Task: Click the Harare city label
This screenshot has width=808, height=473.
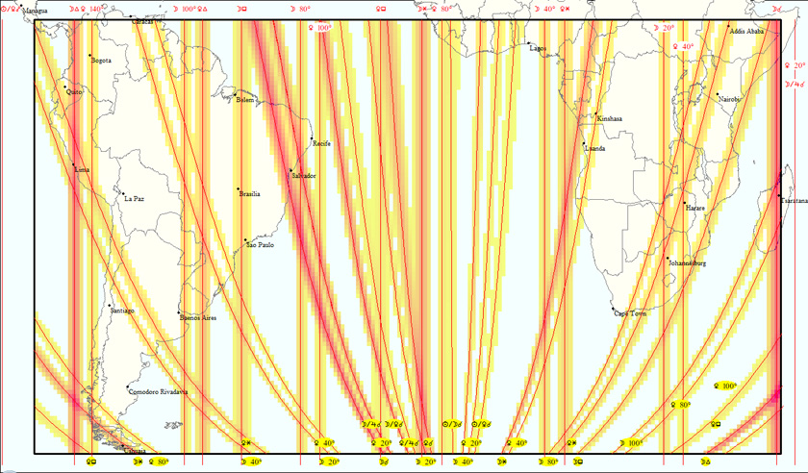Action: 694,208
